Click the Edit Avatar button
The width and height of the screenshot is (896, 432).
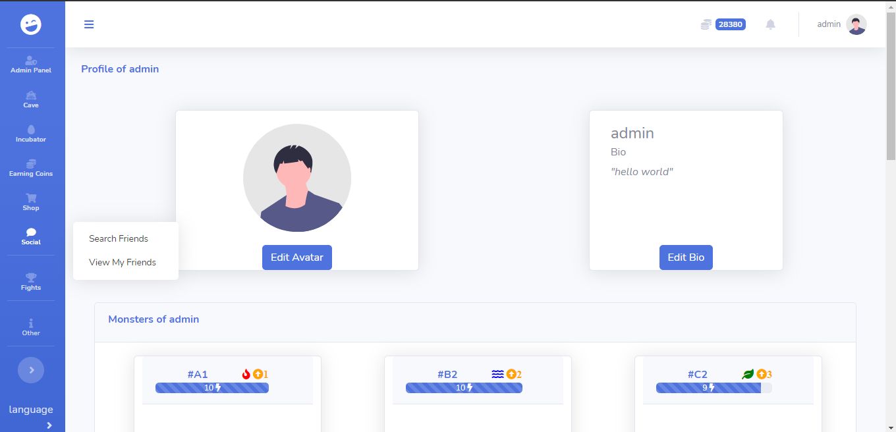(x=297, y=257)
